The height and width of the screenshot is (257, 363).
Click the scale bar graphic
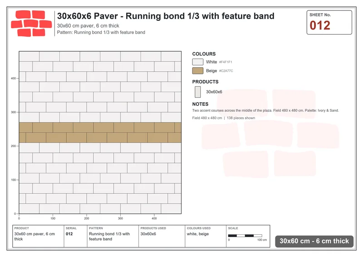(245, 236)
